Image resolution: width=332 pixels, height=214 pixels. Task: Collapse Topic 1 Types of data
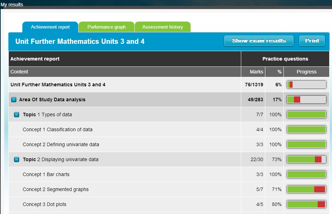(16, 115)
